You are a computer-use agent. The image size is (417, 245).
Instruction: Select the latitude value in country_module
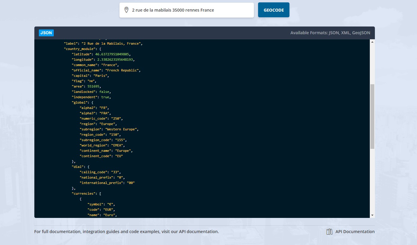click(113, 54)
